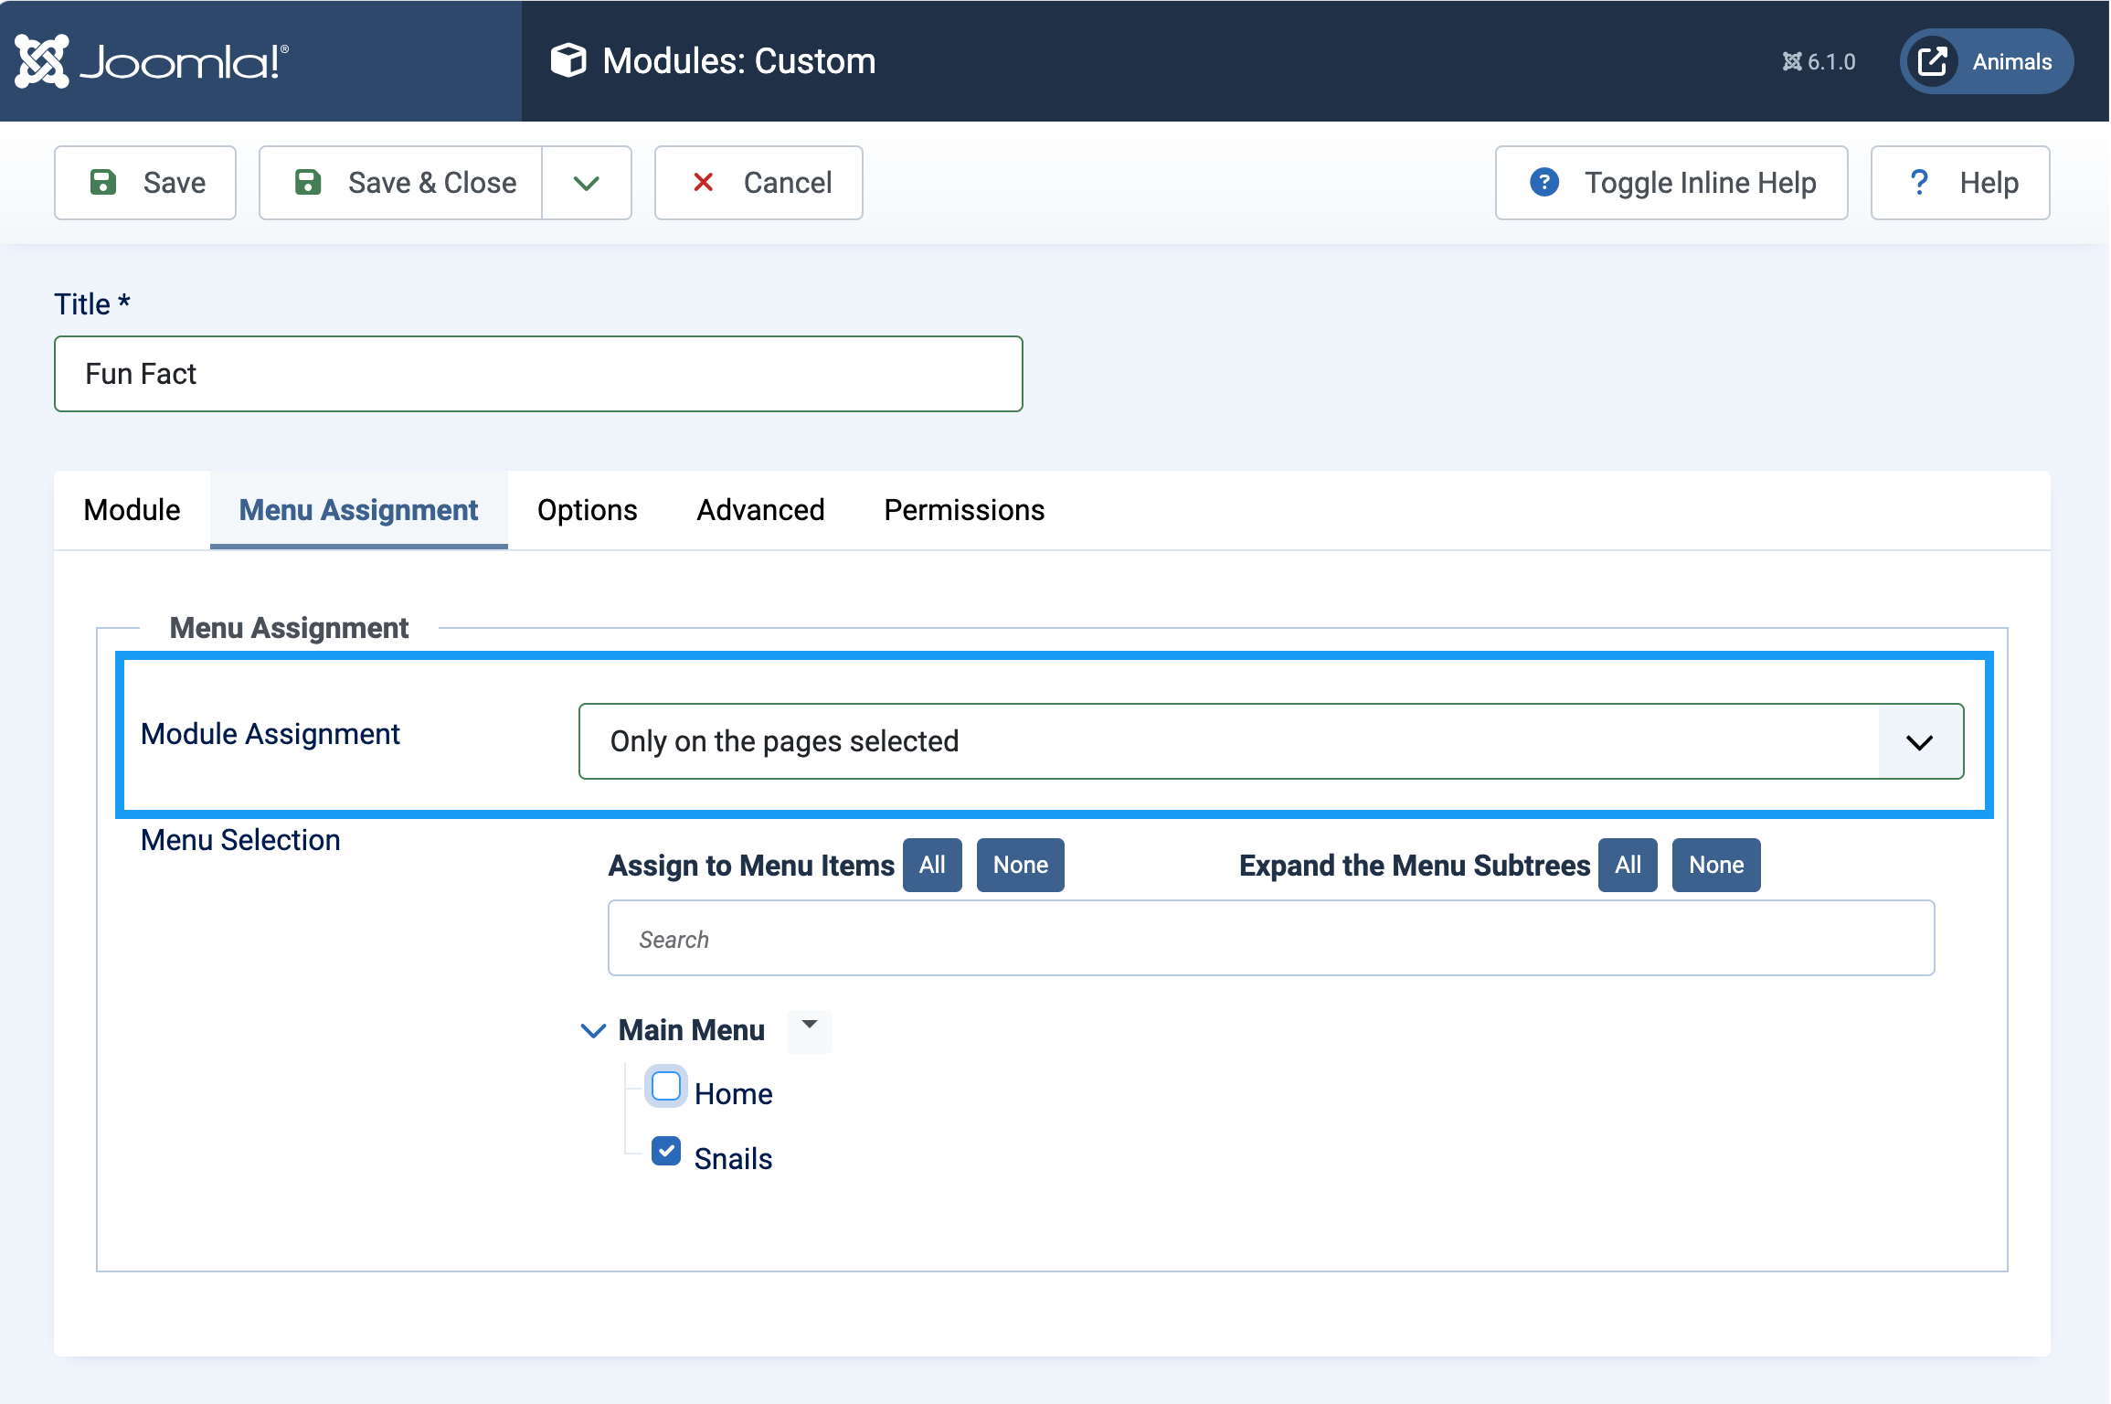The image size is (2111, 1404).
Task: Click the menu items Search field
Action: click(x=1271, y=939)
